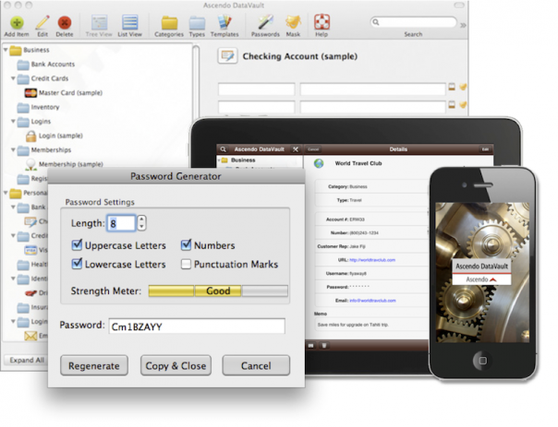Collapse the Personal category
Screen dimensions: 558x427
[6, 193]
